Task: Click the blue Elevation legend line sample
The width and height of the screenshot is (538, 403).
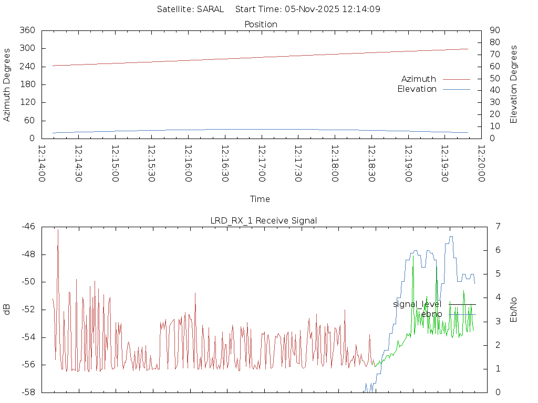Action: point(456,89)
